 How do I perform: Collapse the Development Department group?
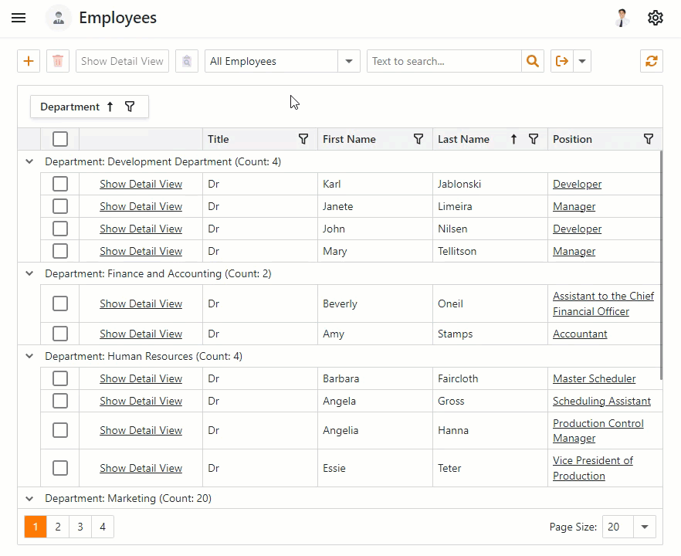(29, 161)
